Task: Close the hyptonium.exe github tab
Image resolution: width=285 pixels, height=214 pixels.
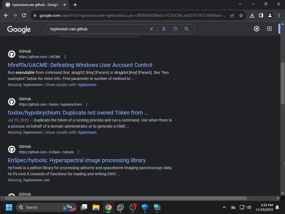Action: (x=65, y=5)
